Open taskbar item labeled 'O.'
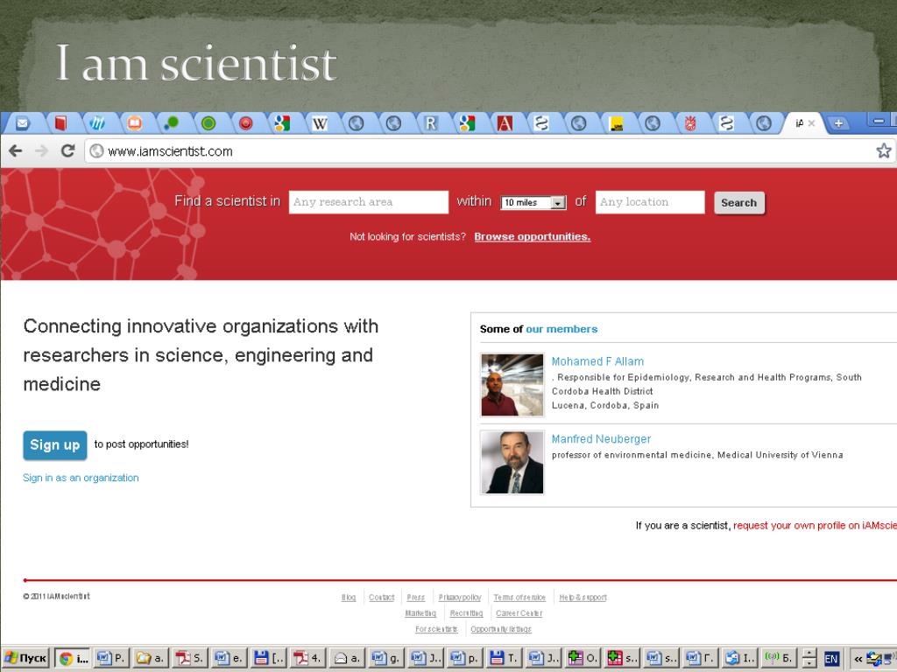Screen dimensions: 897x672 click(582, 658)
